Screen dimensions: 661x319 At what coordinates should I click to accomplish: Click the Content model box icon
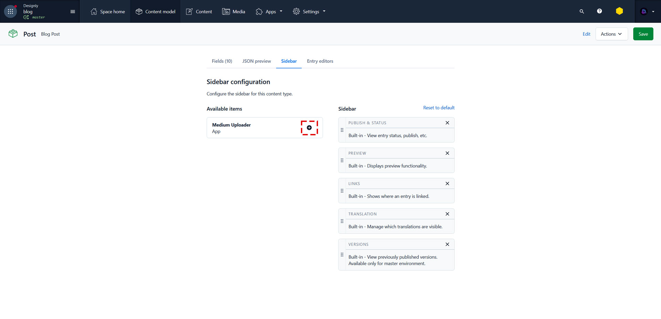point(139,12)
